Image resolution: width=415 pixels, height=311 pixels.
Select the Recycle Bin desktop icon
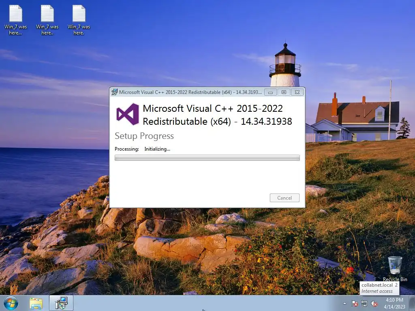[395, 269]
